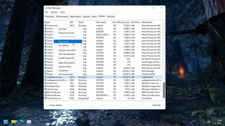Expand the Set priority submenu

pyautogui.click(x=68, y=42)
